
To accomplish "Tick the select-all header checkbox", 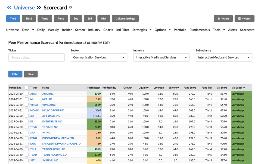I will pyautogui.click(x=27, y=88).
